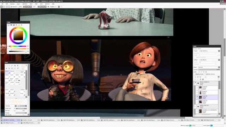
Task: Toggle the lock-all padlock icon
Action: click(x=206, y=72)
